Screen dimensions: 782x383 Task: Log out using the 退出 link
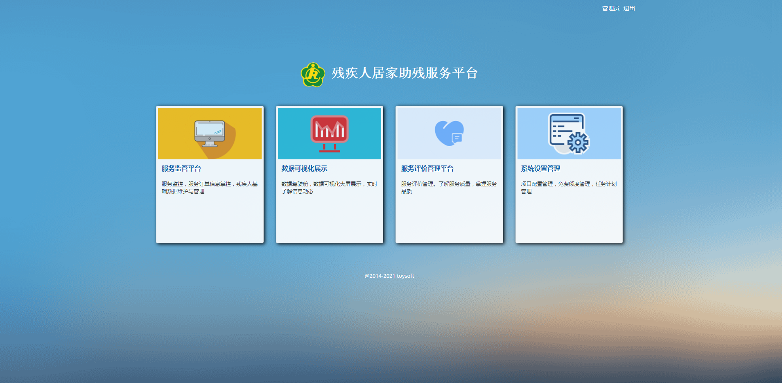tap(629, 8)
